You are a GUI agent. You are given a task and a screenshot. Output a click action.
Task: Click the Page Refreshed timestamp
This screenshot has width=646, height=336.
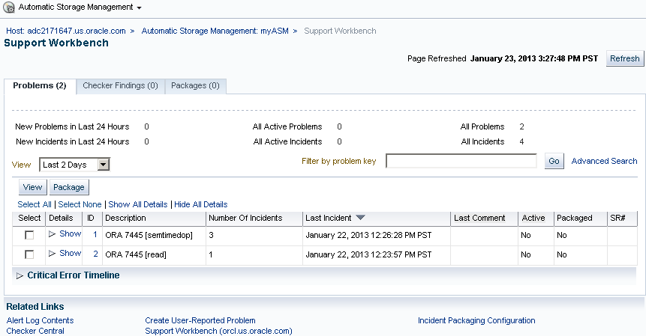coord(534,58)
